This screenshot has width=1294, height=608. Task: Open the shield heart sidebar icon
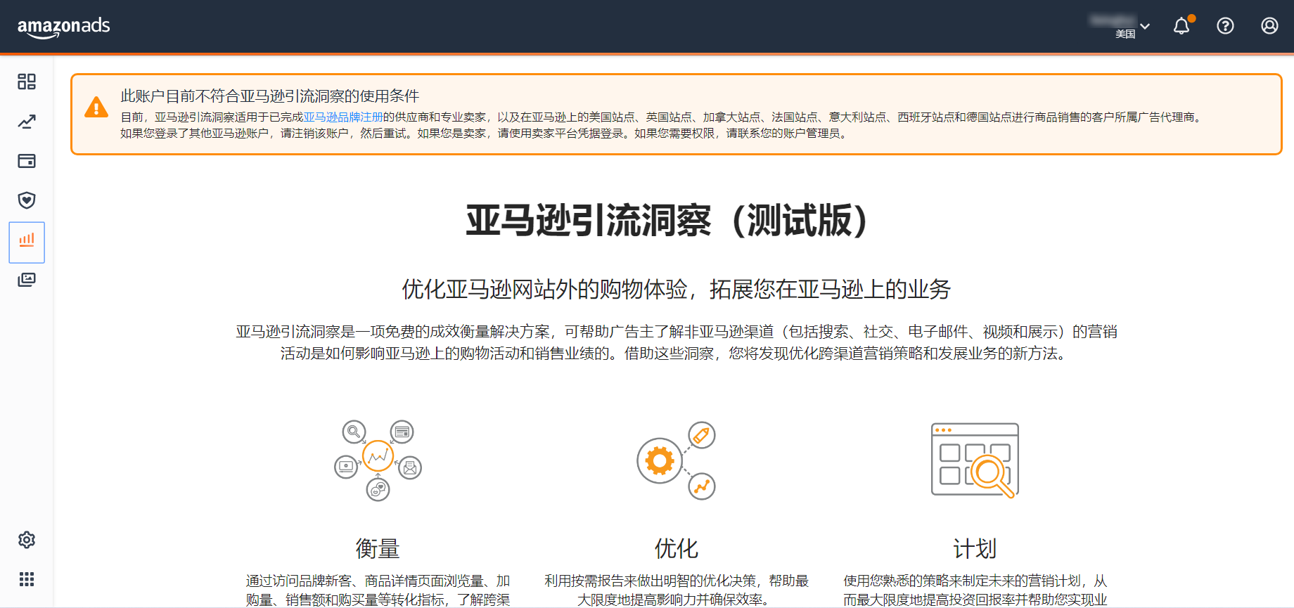click(x=27, y=200)
